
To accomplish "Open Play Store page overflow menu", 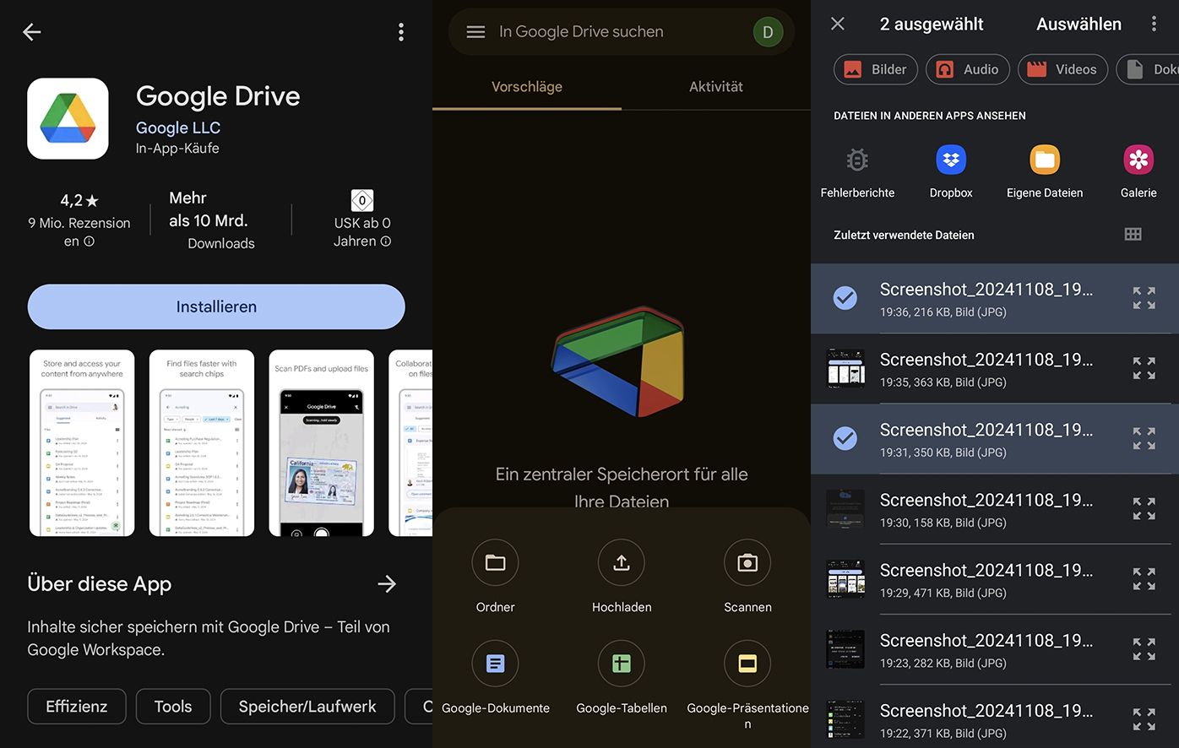I will (x=401, y=32).
